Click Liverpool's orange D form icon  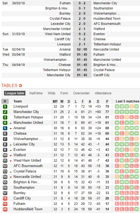[x=131, y=106]
